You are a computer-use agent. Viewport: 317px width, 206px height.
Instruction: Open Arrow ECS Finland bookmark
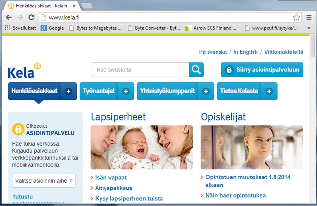pos(211,28)
